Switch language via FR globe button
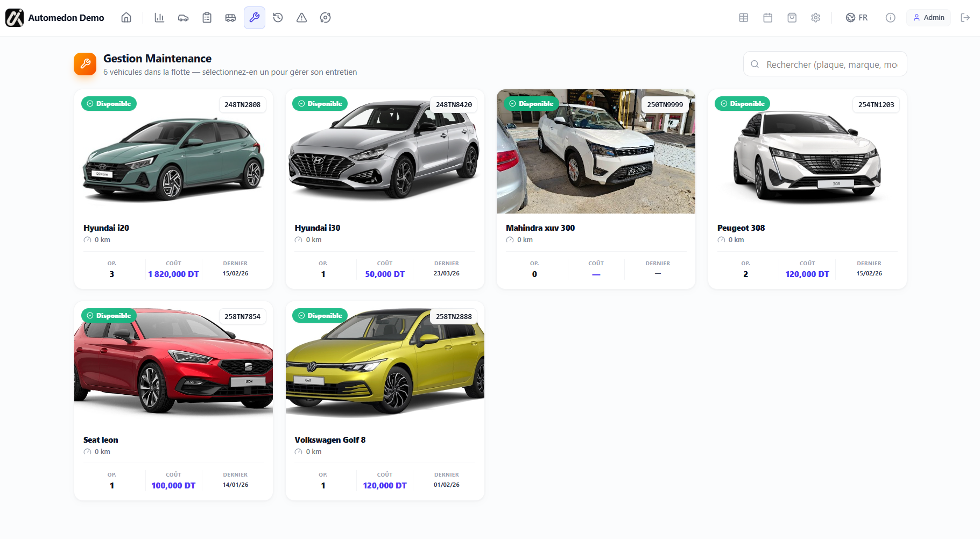The height and width of the screenshot is (539, 980). (x=857, y=18)
